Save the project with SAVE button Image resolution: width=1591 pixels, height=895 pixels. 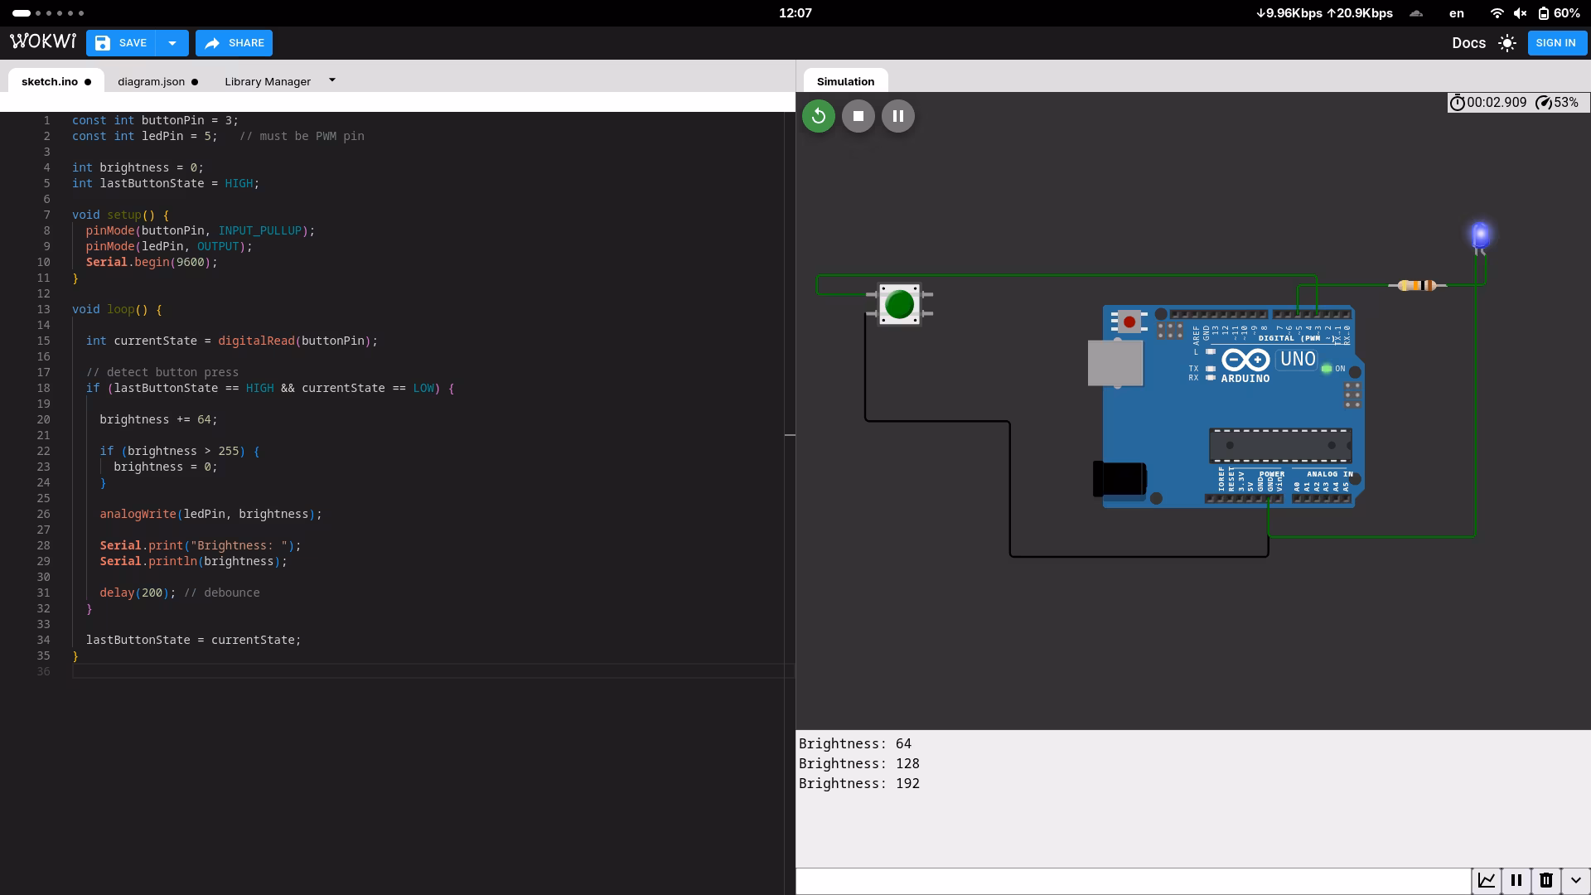pos(121,43)
